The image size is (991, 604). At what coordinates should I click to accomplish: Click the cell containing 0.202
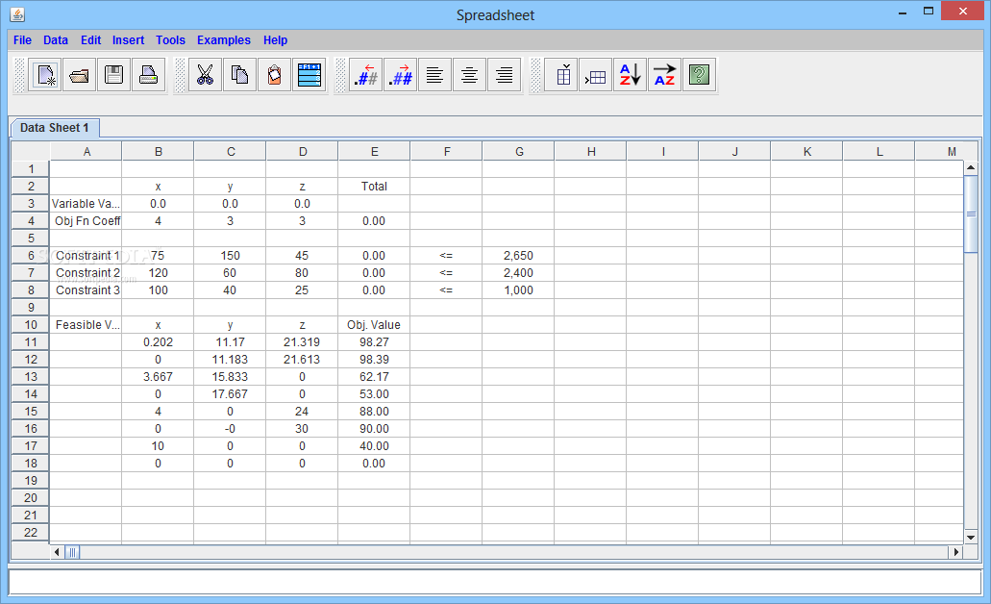[158, 342]
